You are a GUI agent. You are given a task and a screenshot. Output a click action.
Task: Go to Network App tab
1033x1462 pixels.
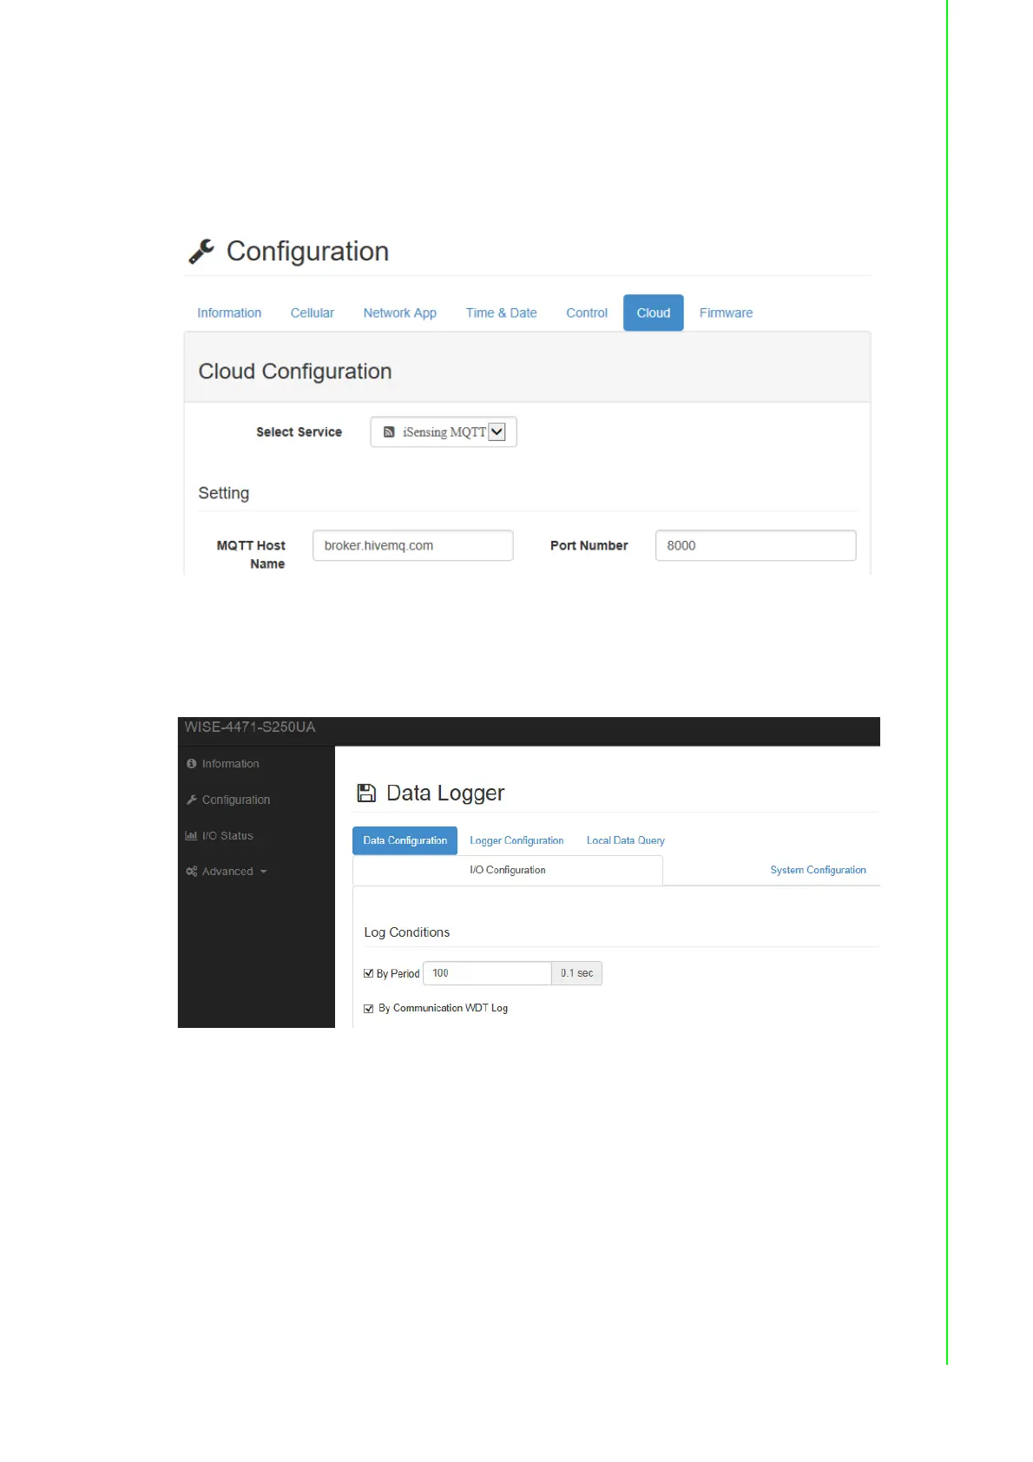(x=399, y=313)
